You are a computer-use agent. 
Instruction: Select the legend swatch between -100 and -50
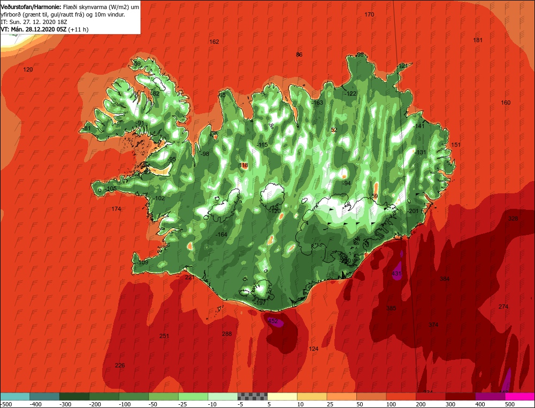[x=133, y=396]
